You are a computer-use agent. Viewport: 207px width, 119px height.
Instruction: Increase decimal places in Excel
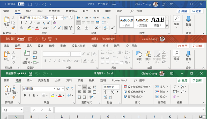tap(105, 97)
